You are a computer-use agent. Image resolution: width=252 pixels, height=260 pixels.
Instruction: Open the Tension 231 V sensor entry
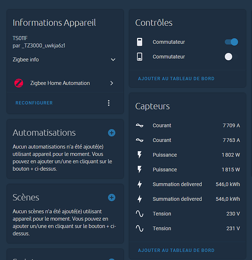pos(188,228)
